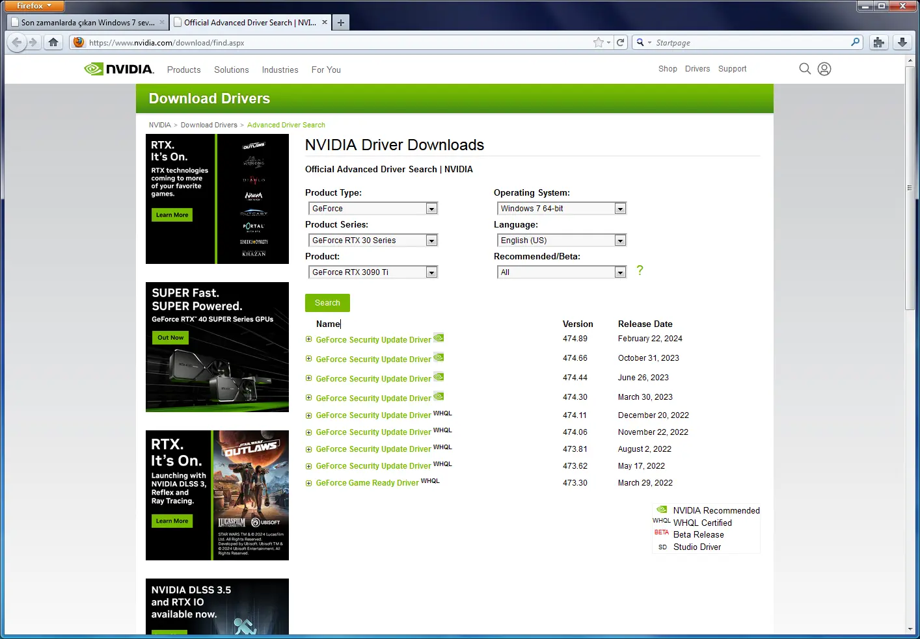The image size is (920, 639).
Task: Open the search engine selector dropdown arrow
Action: [649, 43]
